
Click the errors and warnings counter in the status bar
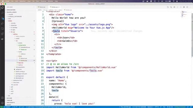tap(22, 107)
